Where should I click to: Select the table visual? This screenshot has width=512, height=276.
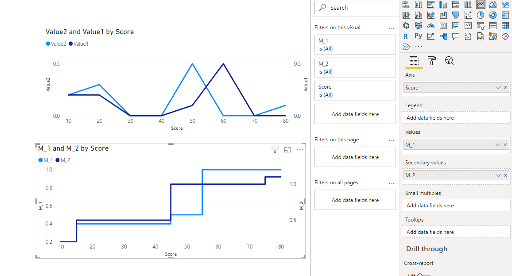[x=493, y=26]
